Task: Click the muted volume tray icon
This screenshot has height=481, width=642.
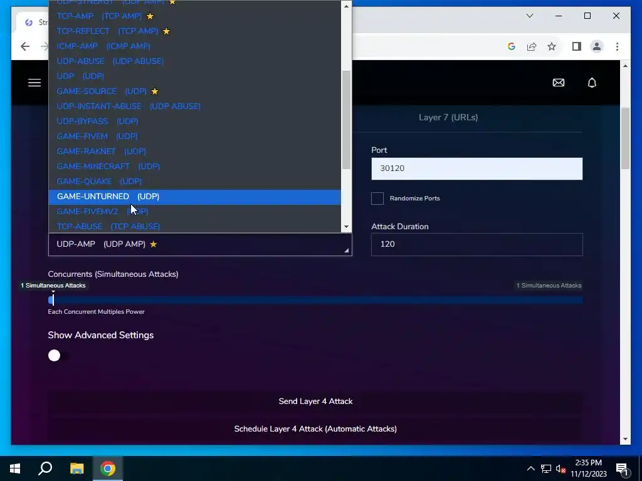Action: point(560,468)
